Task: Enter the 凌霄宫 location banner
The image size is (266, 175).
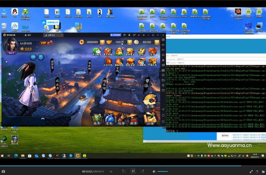Action: pos(52,66)
